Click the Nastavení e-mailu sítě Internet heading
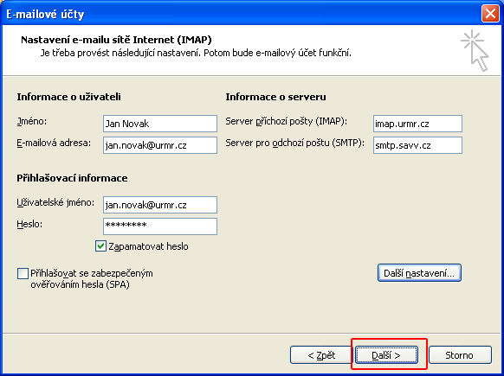Viewport: 504px width, 376px height. [x=116, y=40]
